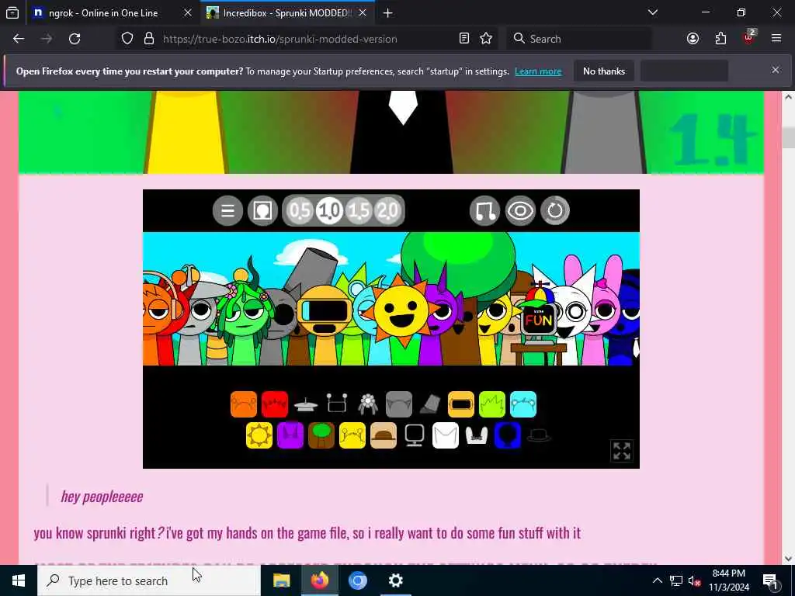795x596 pixels.
Task: Close the Incredibox Sprunki tab
Action: click(363, 13)
